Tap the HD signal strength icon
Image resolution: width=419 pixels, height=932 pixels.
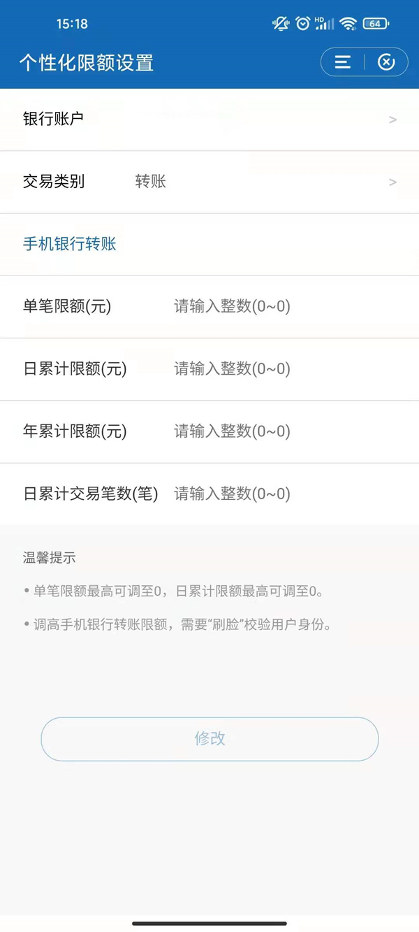pyautogui.click(x=325, y=24)
